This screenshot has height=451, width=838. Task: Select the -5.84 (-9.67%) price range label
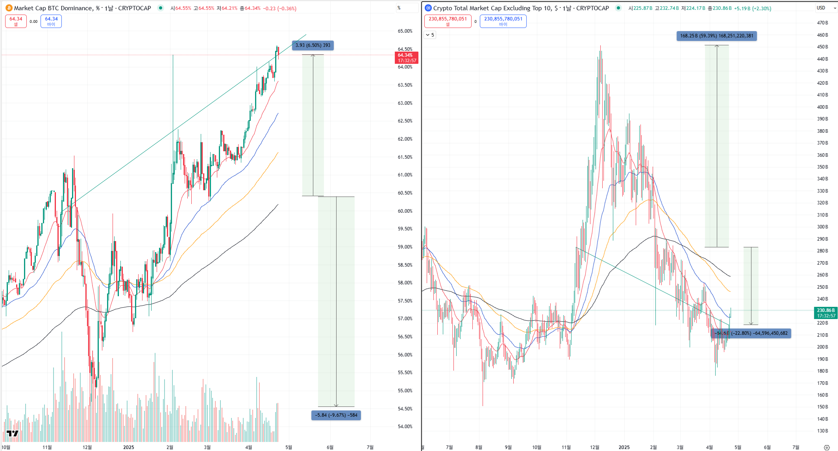(x=336, y=415)
